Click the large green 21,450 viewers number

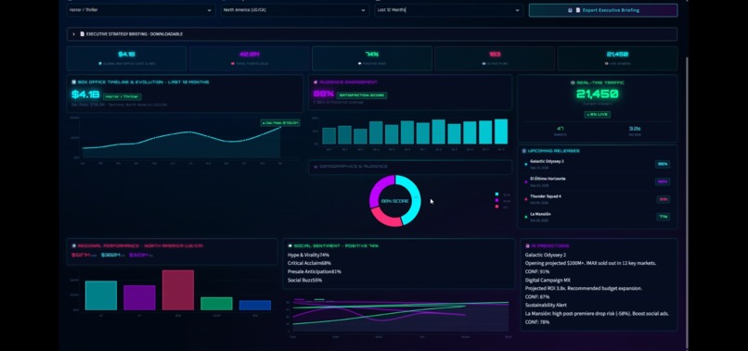598,94
